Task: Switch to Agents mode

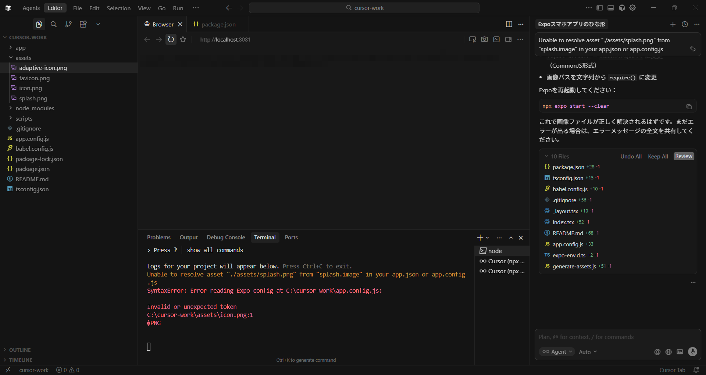Action: tap(31, 8)
